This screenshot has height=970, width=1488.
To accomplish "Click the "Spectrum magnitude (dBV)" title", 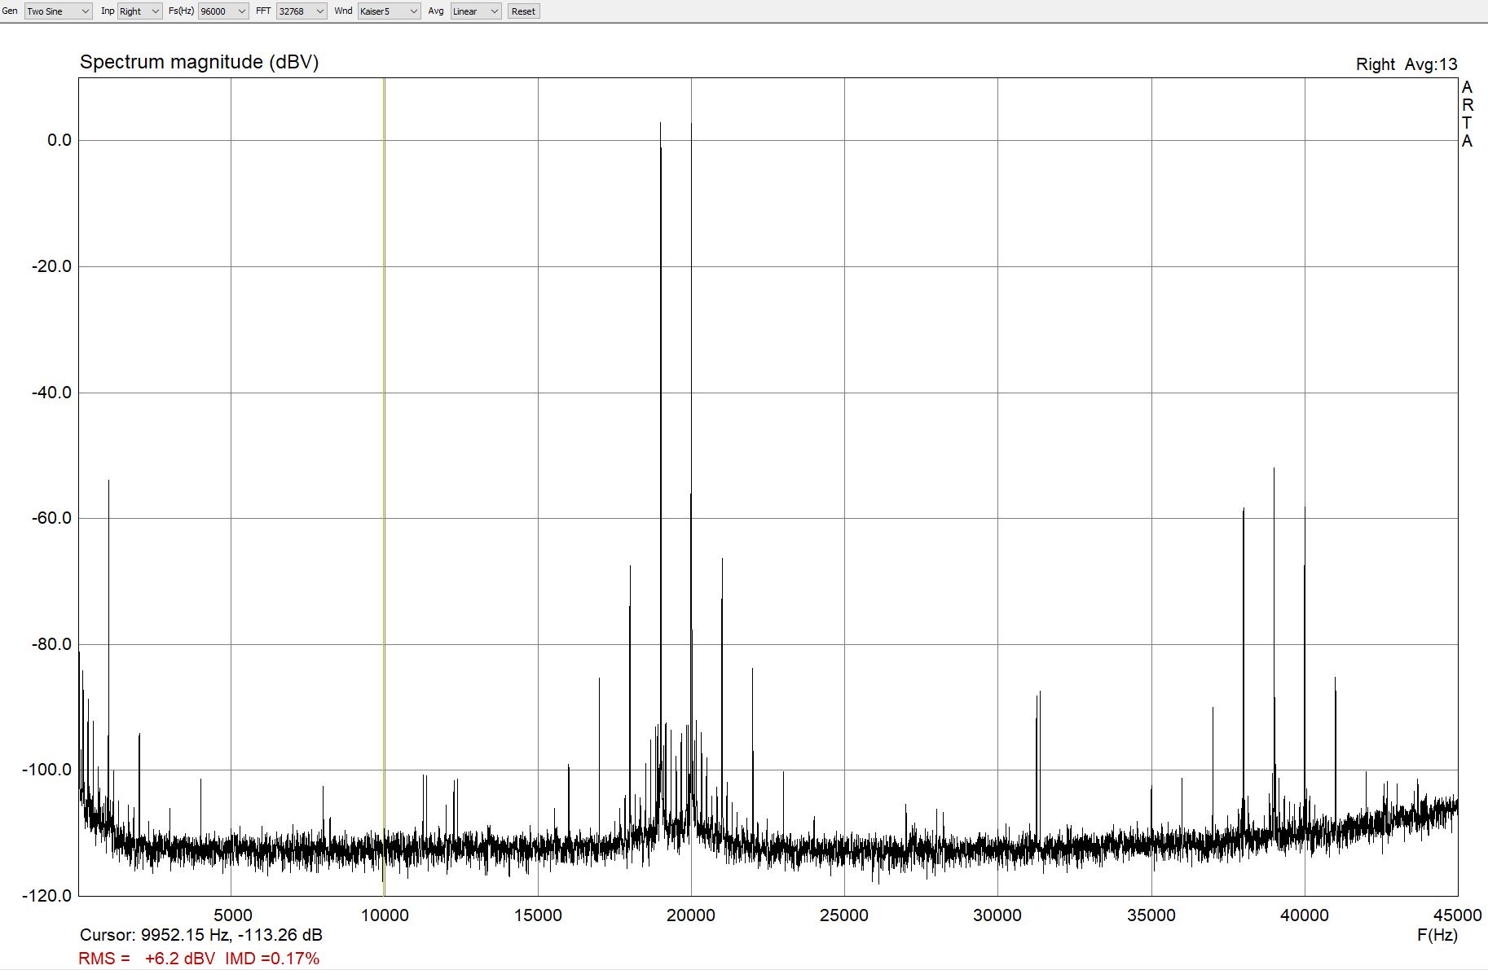I will pos(199,63).
